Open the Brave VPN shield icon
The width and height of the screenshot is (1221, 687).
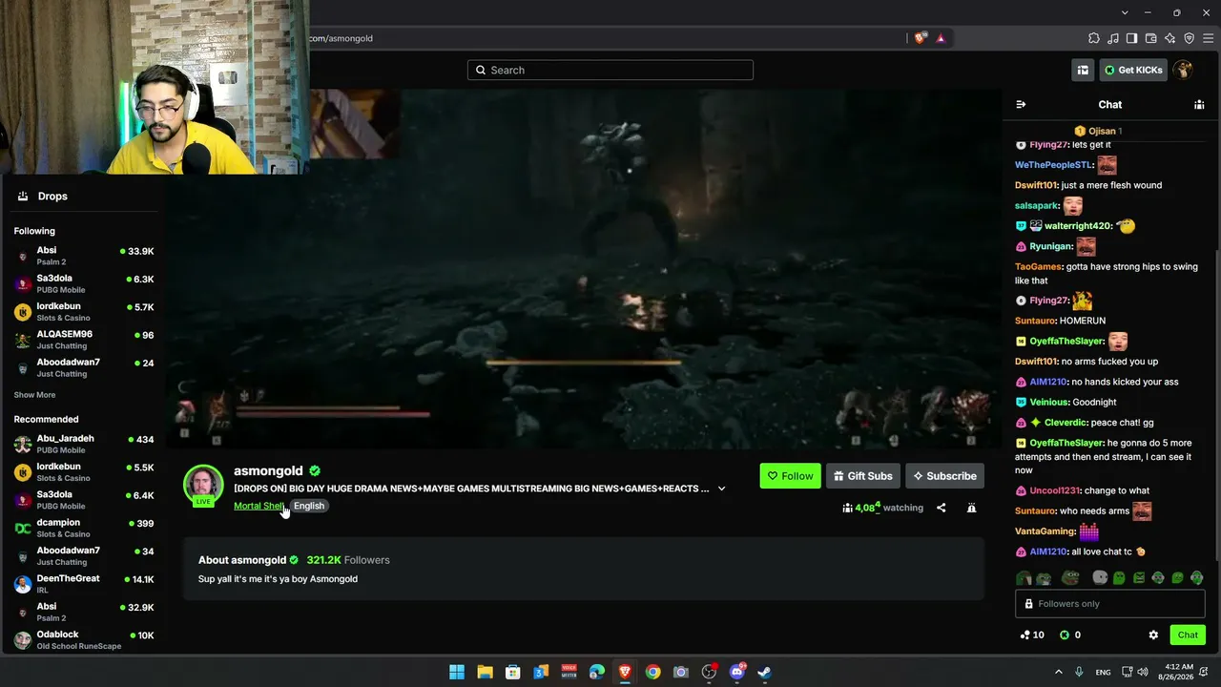point(1190,38)
